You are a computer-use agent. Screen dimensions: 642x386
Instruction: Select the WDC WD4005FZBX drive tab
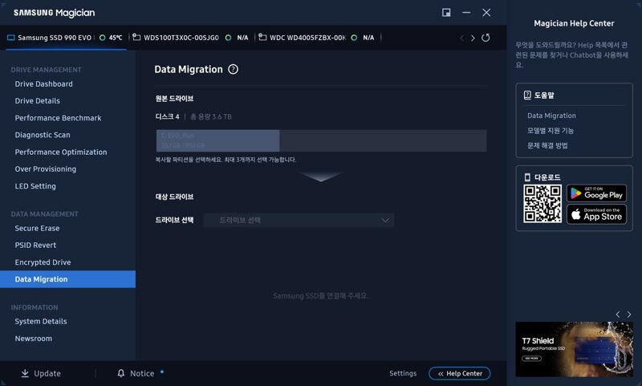click(x=316, y=38)
